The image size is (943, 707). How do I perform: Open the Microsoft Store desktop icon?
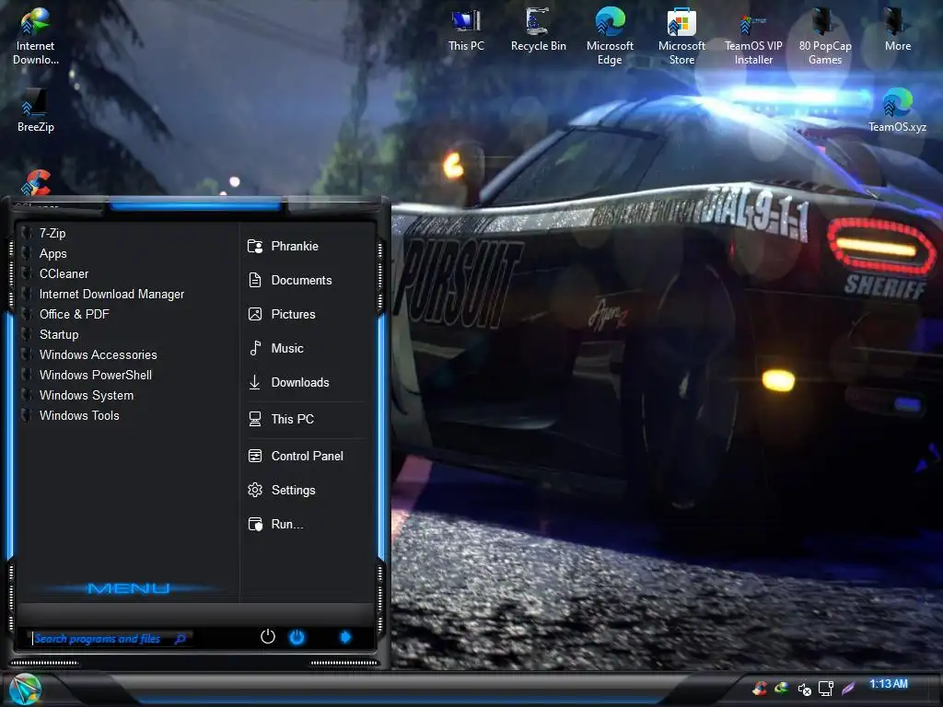click(681, 36)
